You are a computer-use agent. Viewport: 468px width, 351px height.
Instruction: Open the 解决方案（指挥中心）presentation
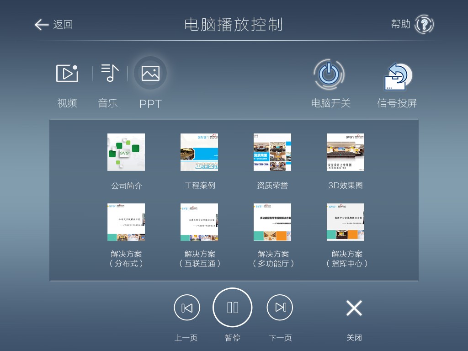coord(346,222)
